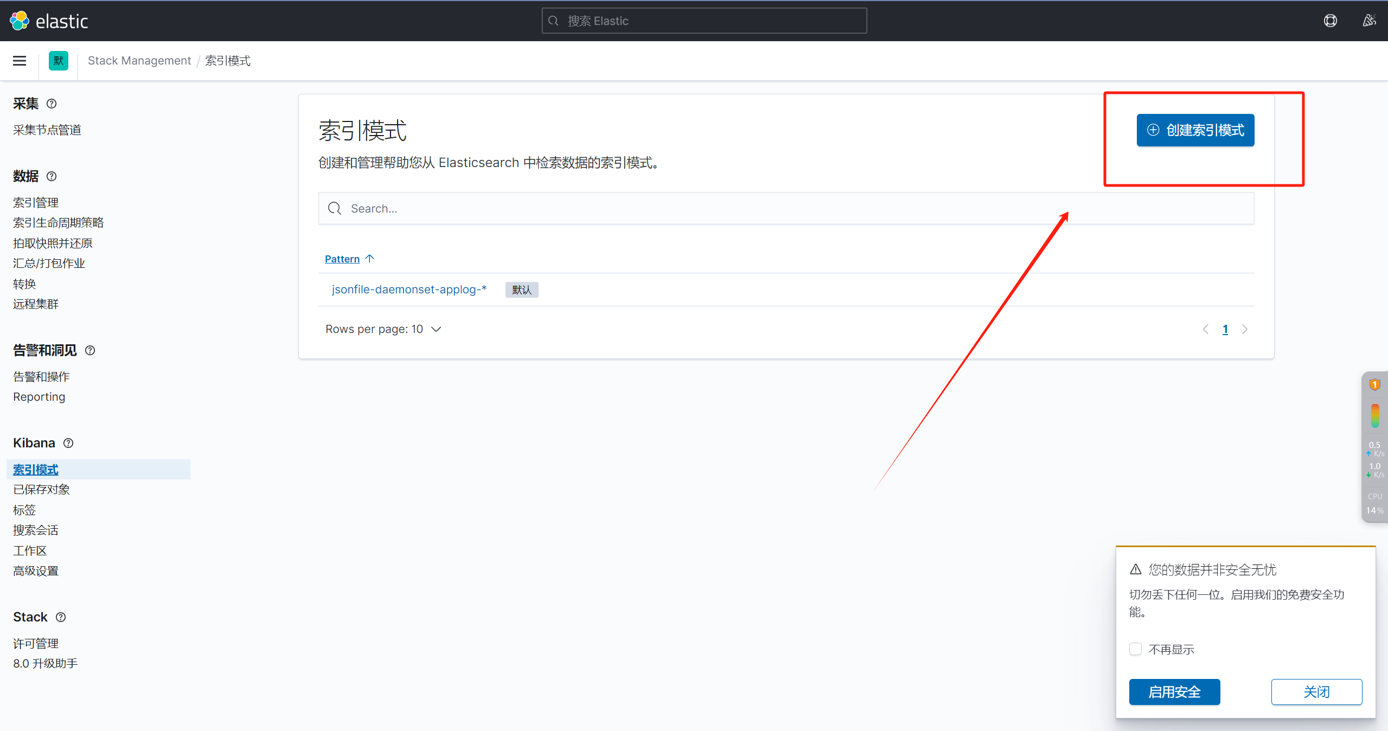Click the CPU 14% widget readout
The height and width of the screenshot is (731, 1388).
[x=1374, y=504]
